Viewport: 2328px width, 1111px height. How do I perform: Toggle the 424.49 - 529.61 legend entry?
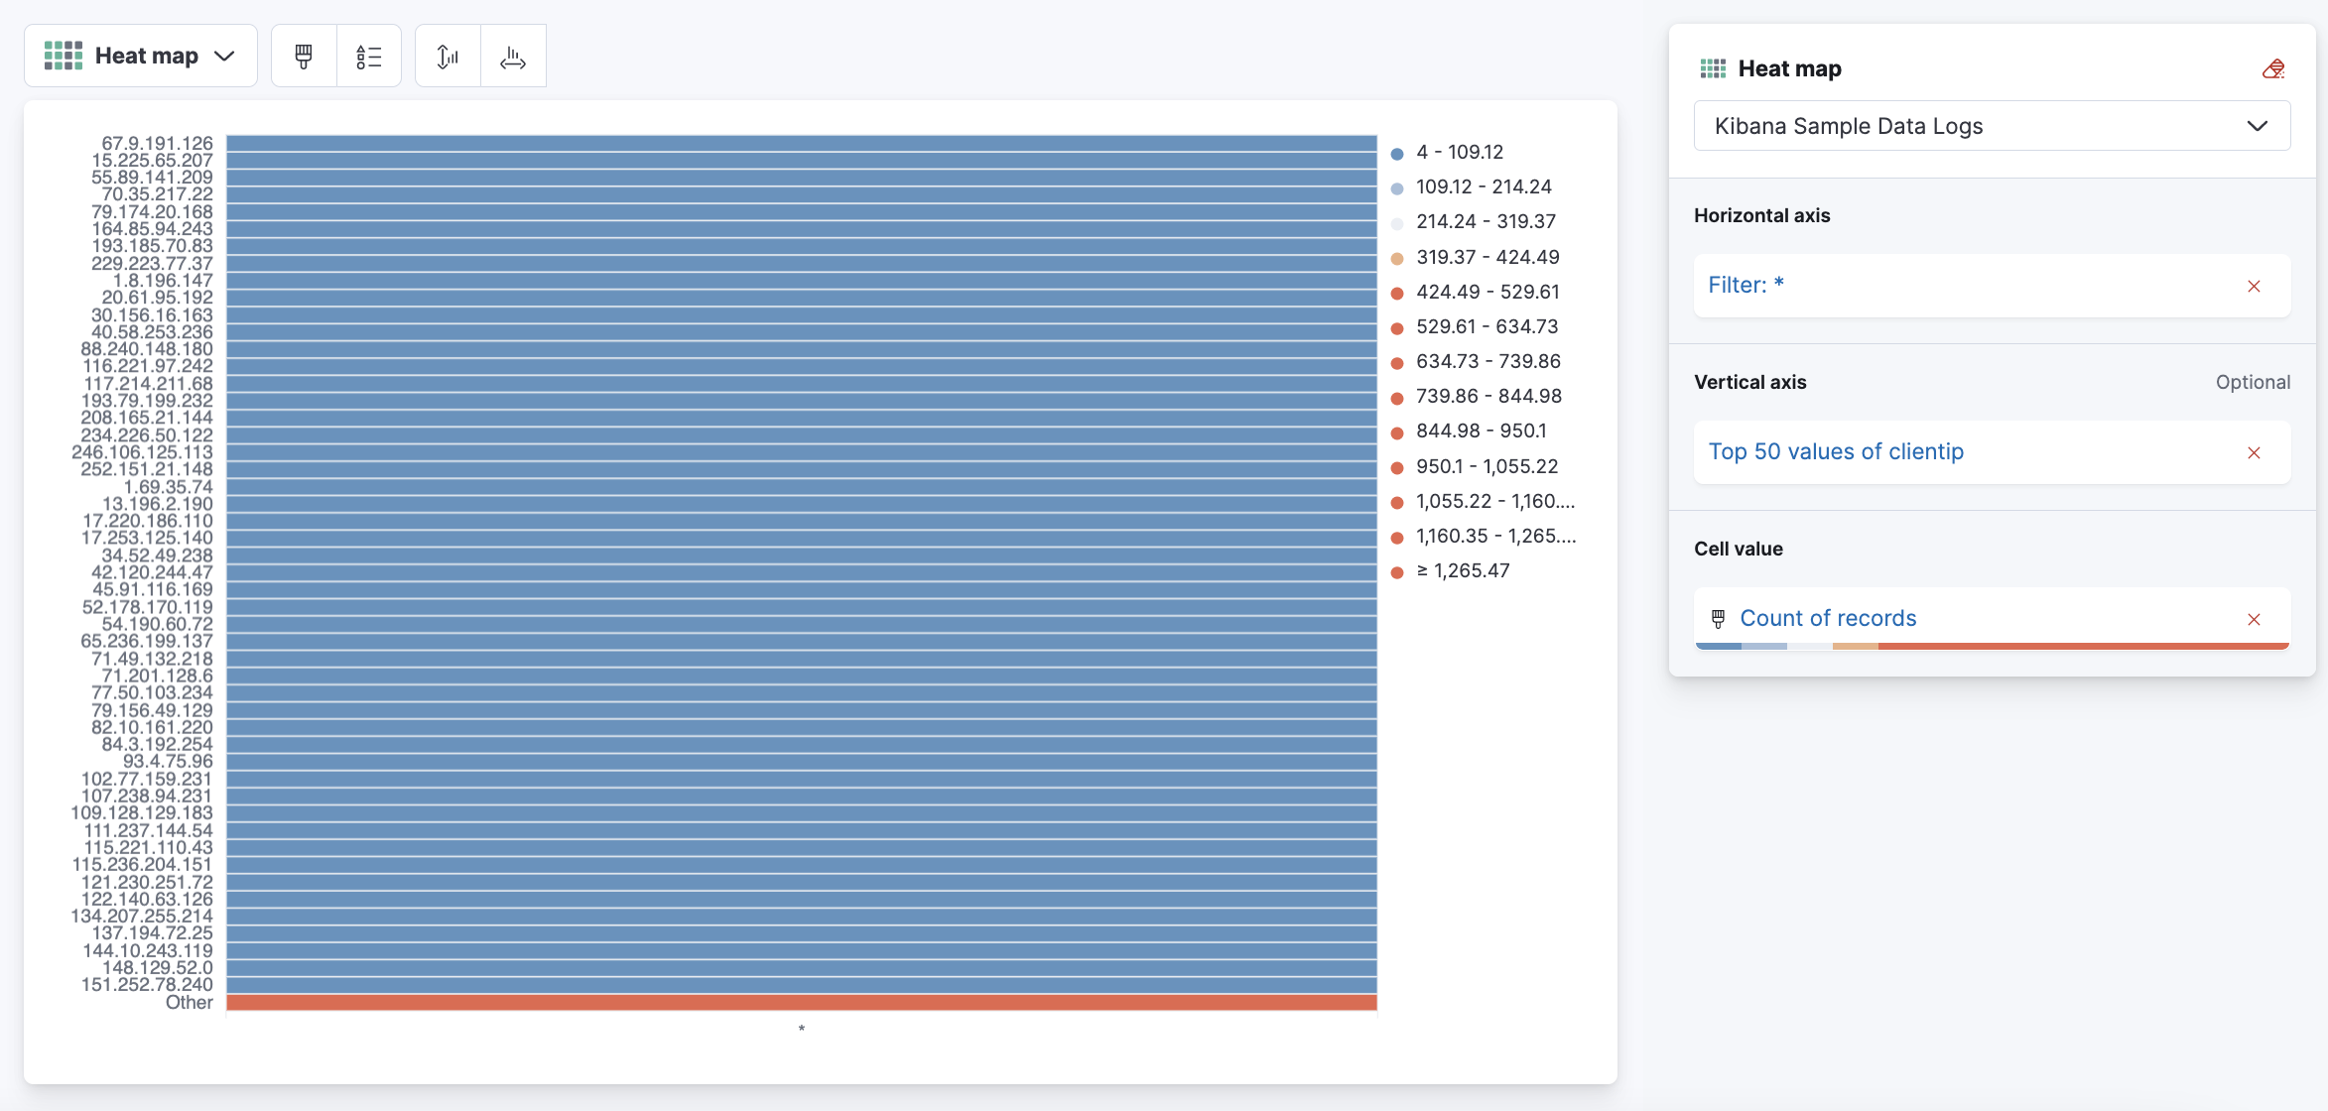1487,291
